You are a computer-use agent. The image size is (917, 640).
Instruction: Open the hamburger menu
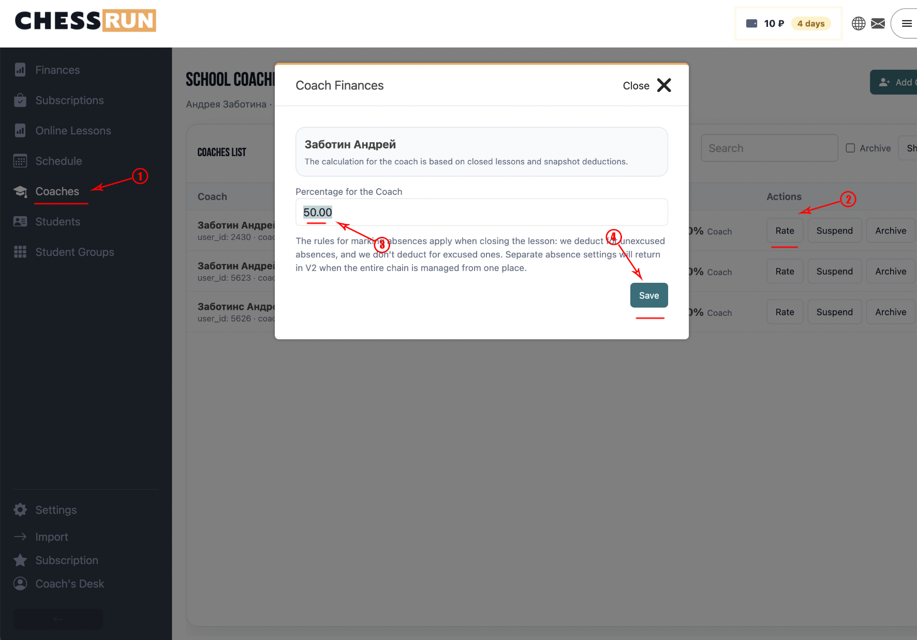coord(906,23)
